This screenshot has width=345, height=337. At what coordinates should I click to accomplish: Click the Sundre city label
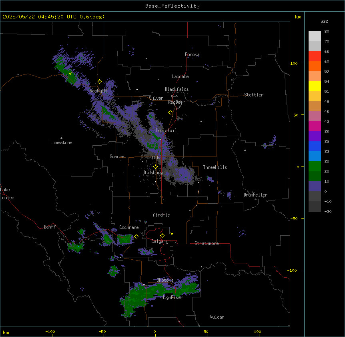click(117, 156)
